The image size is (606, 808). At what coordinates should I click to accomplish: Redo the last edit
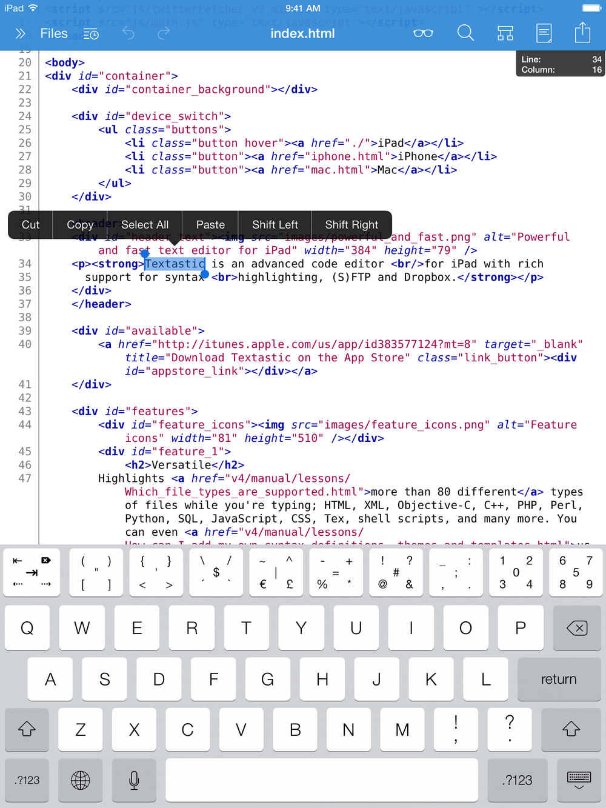[x=164, y=33]
